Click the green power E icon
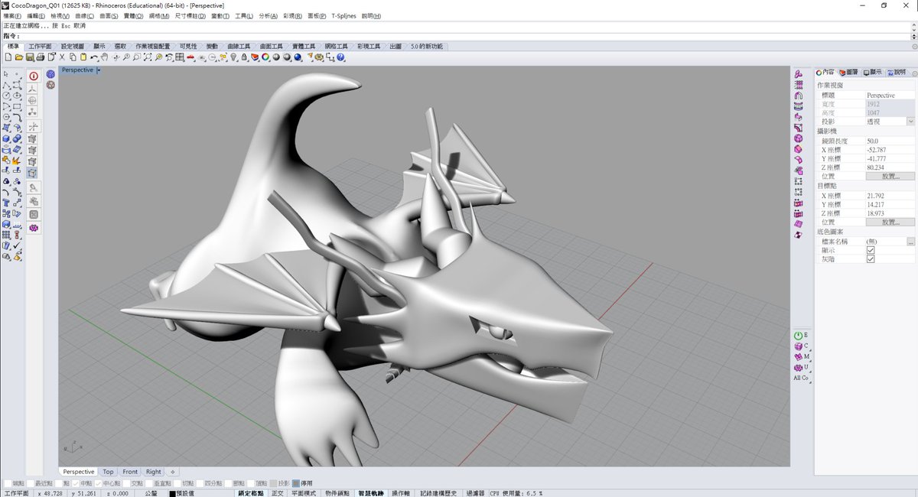This screenshot has height=497, width=918. [800, 335]
